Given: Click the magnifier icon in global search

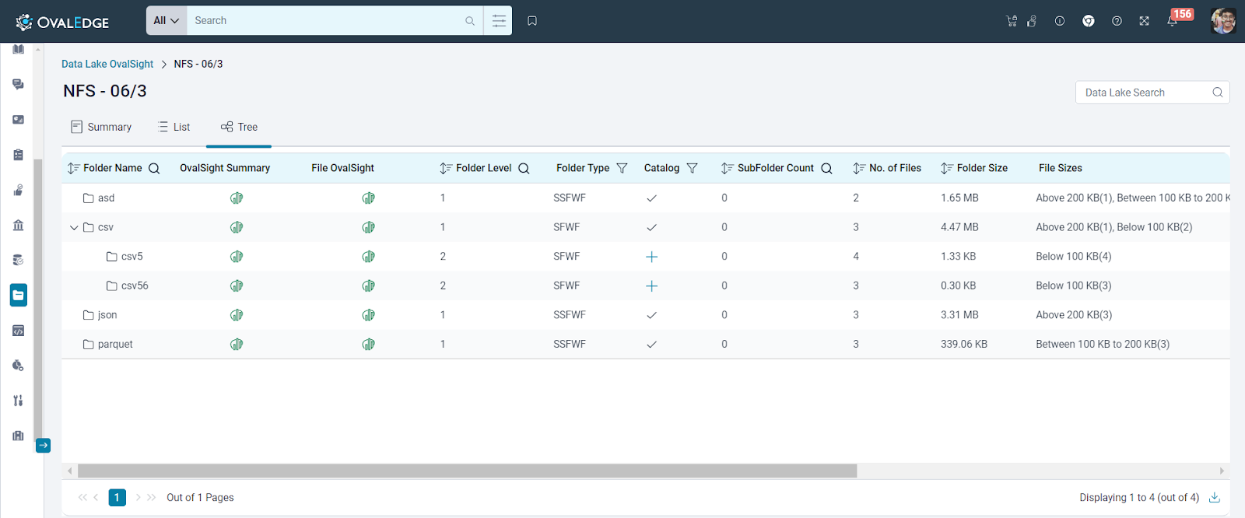Looking at the screenshot, I should (x=470, y=21).
